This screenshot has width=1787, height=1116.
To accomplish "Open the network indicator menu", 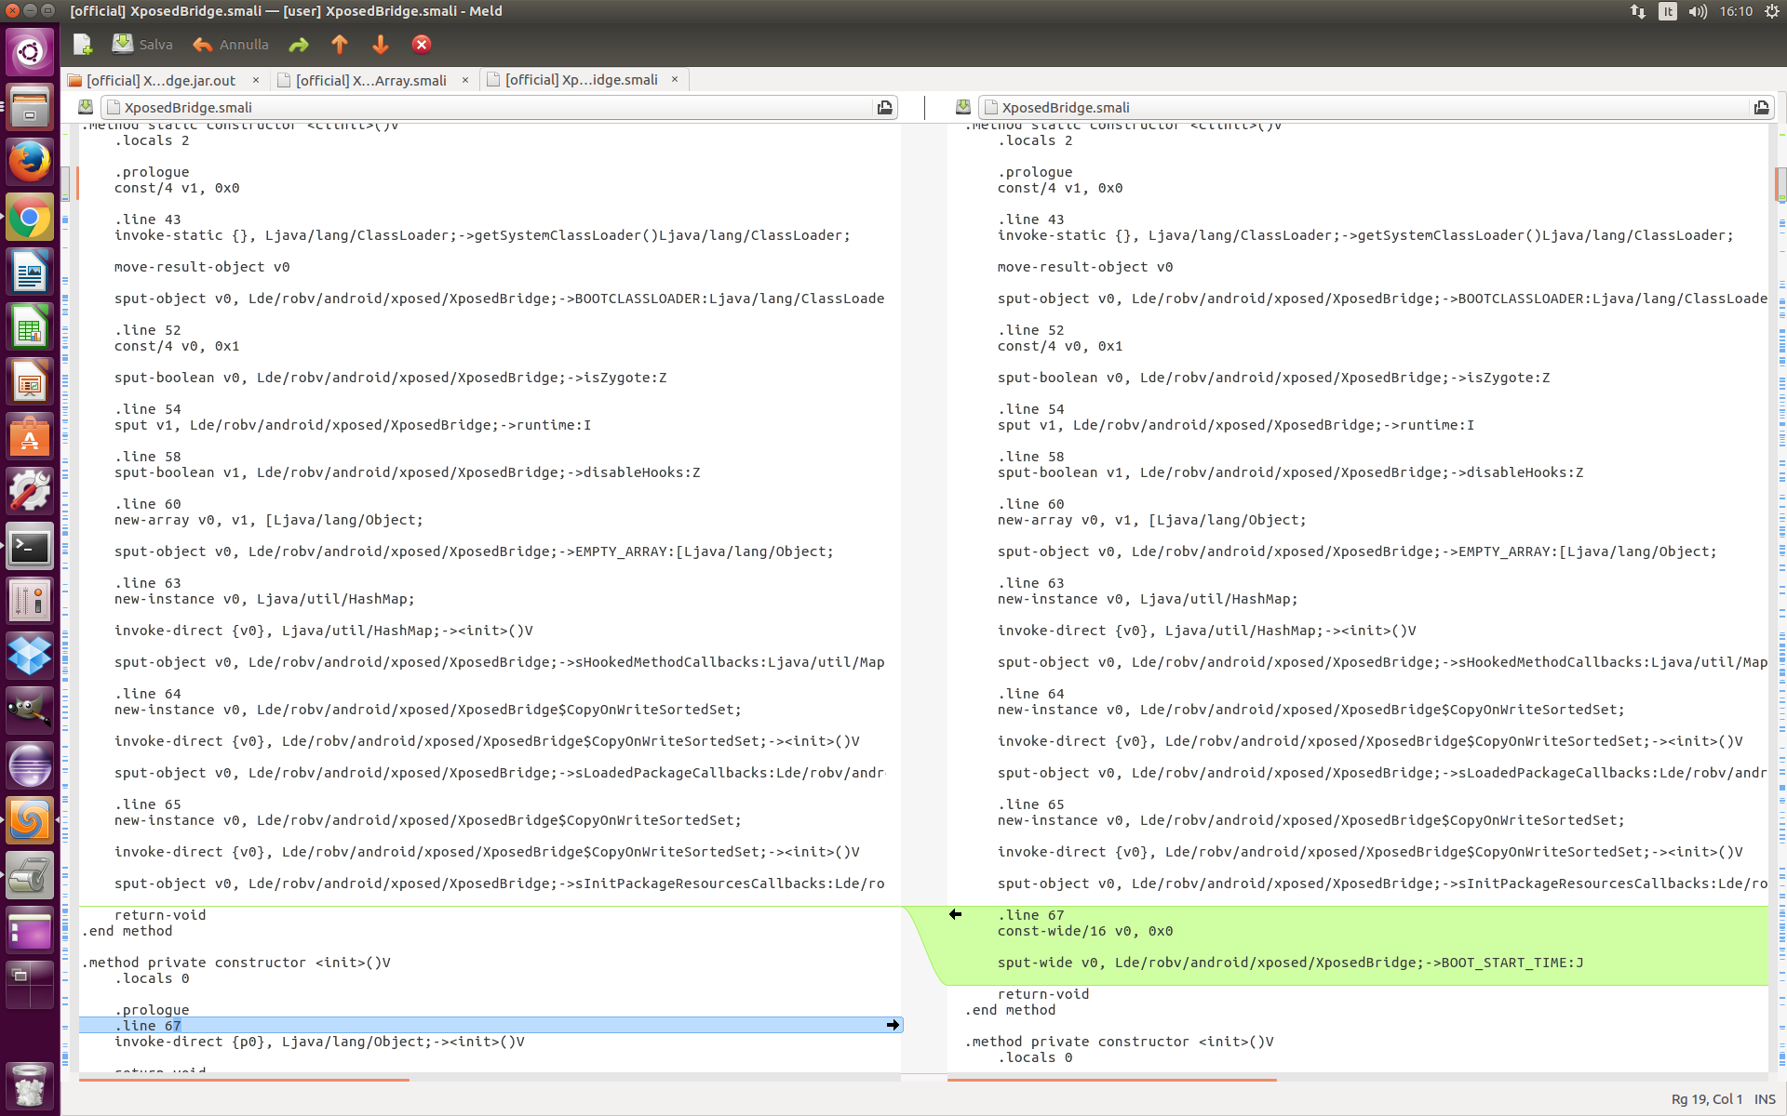I will (1637, 11).
